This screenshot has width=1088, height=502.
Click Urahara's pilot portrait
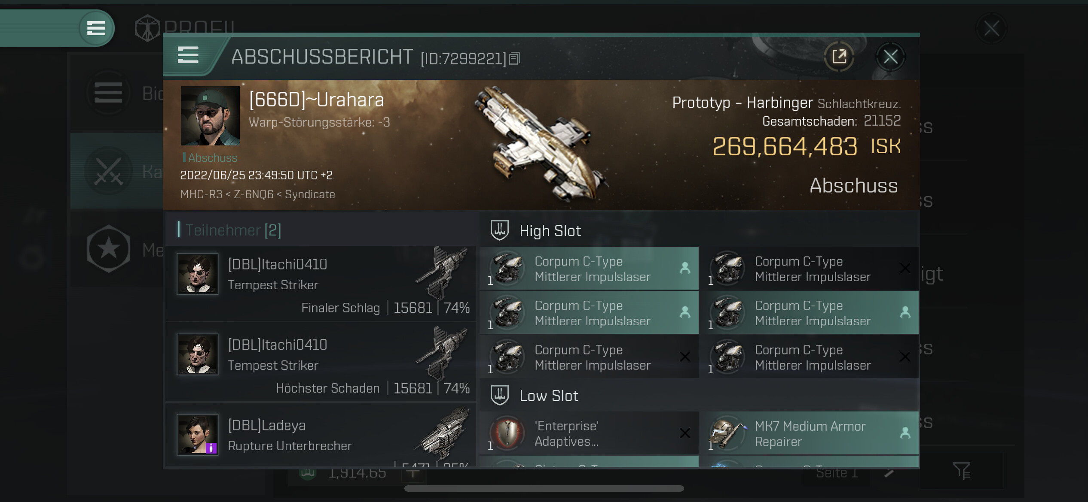pyautogui.click(x=210, y=116)
